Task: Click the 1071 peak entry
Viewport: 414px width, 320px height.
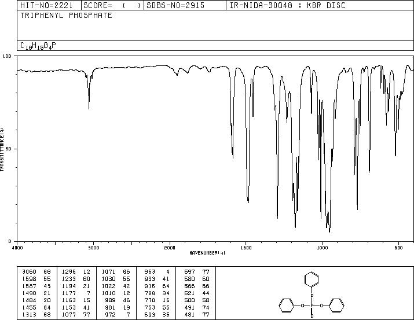Action: 116,271
